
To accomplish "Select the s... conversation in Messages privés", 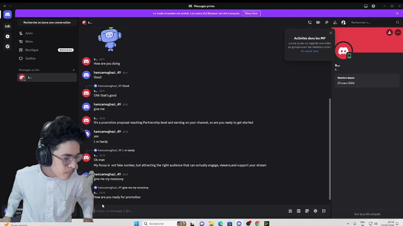I will [x=47, y=78].
